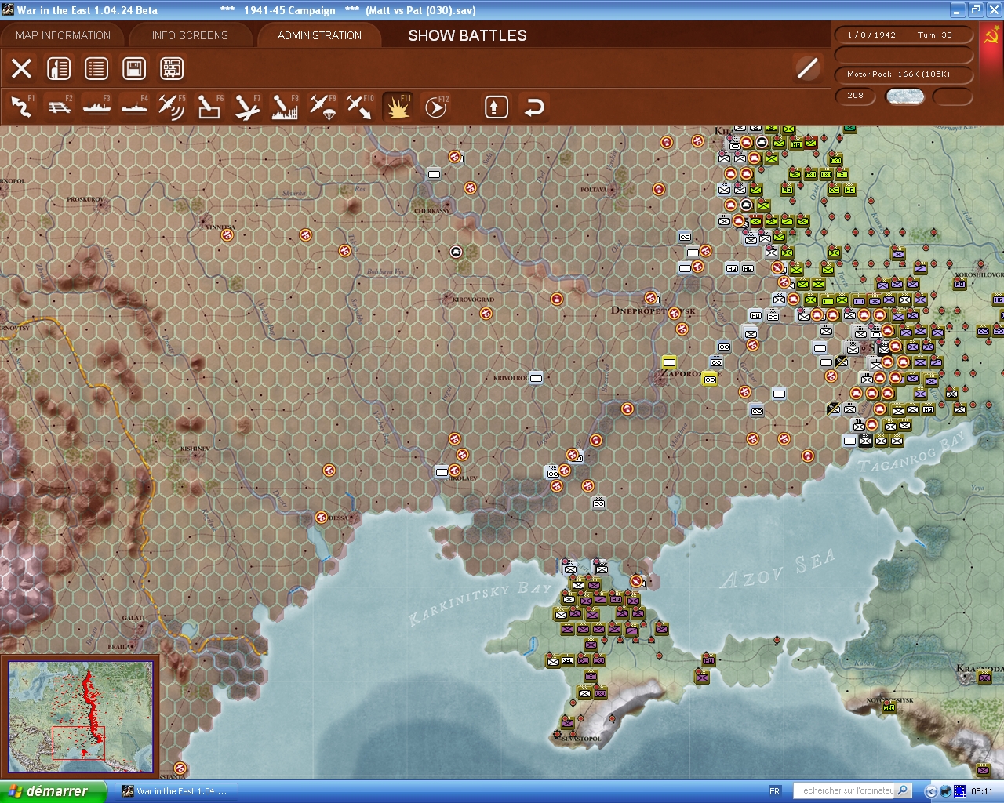Select the F10 air transfer mode icon
This screenshot has height=803, width=1004.
point(360,107)
